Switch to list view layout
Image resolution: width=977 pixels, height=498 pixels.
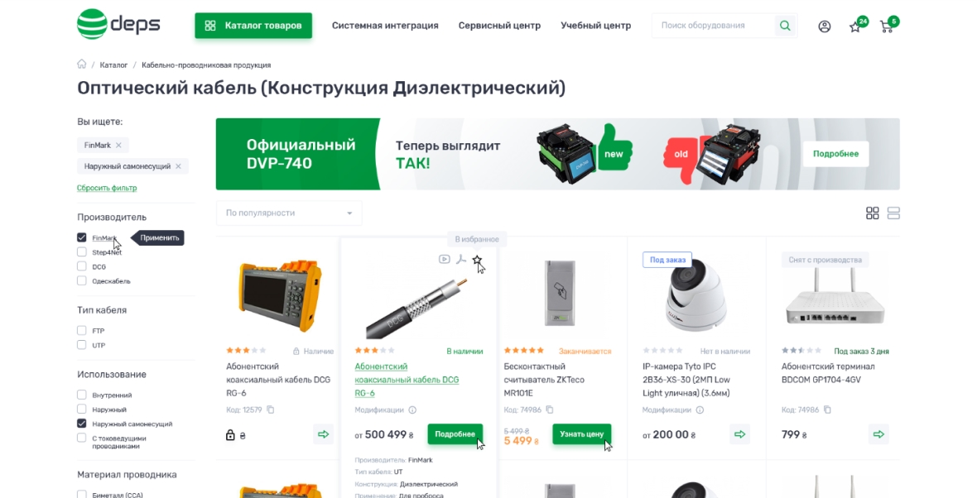[893, 213]
